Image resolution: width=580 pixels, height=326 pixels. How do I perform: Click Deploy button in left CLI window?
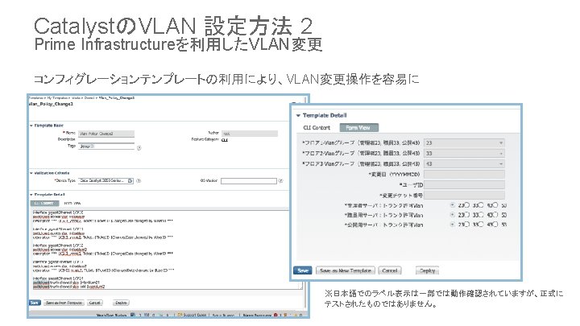click(121, 303)
